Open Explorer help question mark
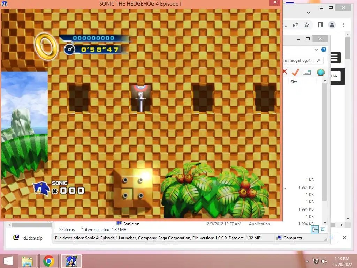357x268 pixels. tap(324, 50)
